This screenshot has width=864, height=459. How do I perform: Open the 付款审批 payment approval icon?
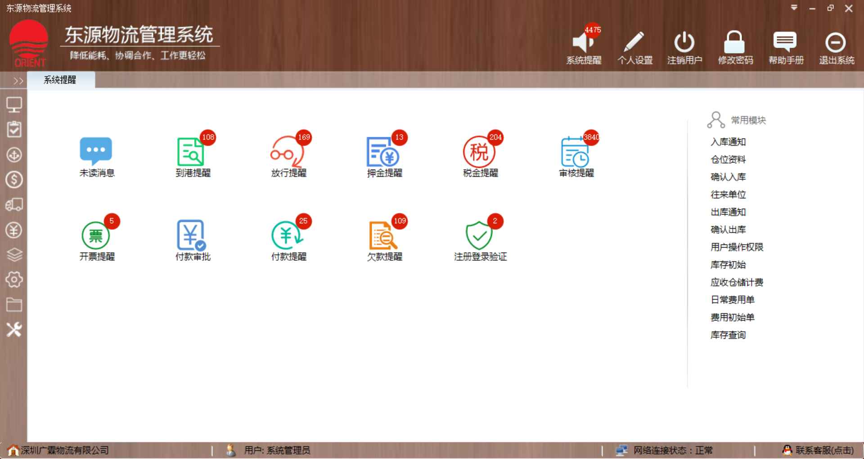192,235
